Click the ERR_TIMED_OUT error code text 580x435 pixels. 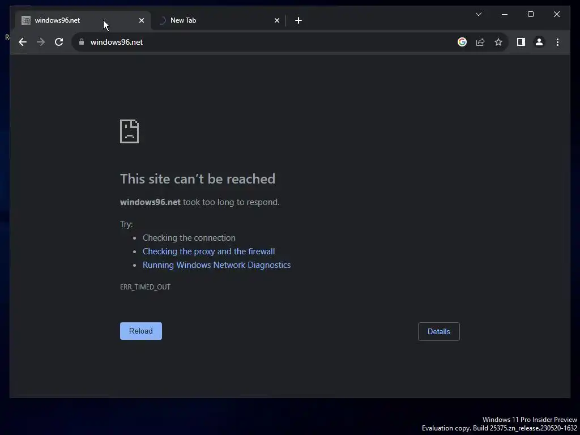[145, 287]
